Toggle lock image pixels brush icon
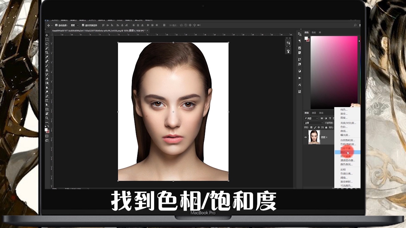 pos(315,127)
